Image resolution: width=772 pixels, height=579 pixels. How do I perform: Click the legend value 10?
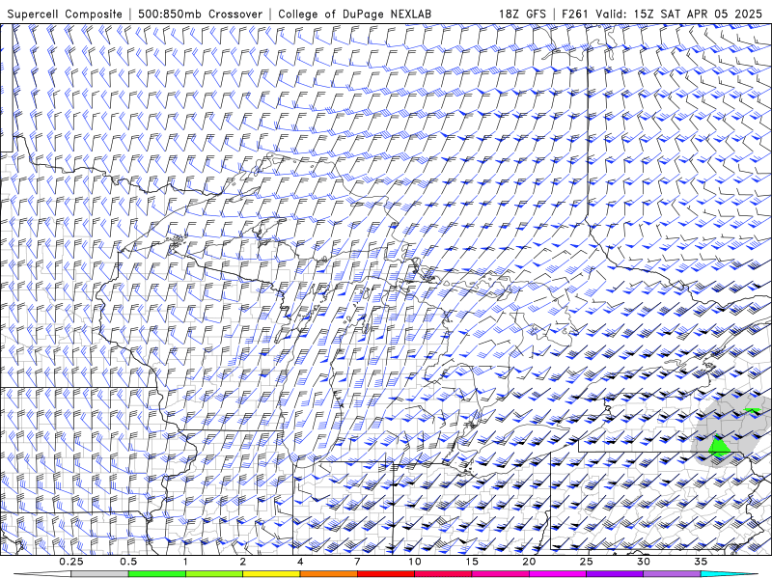(x=415, y=562)
